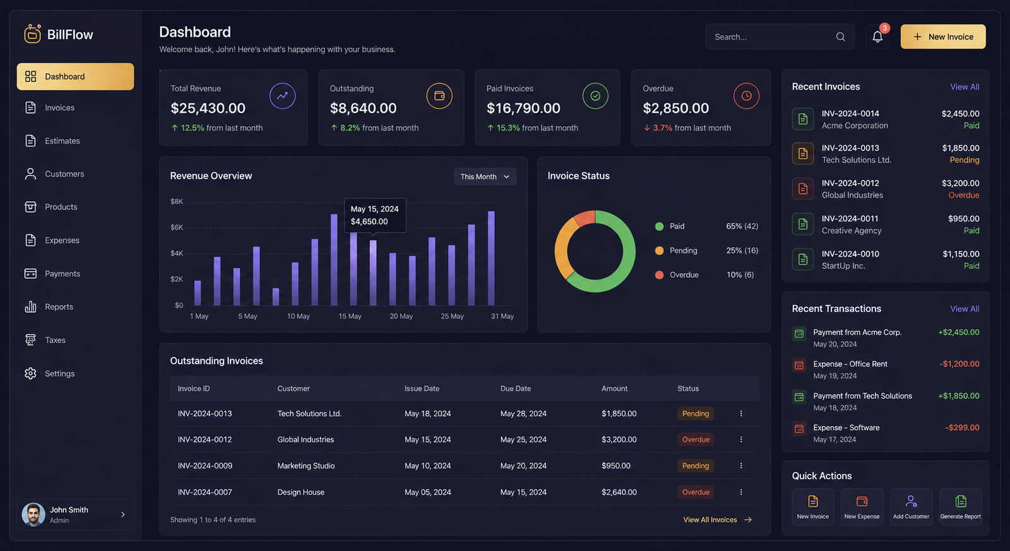Click the Generate Report quick action icon
The height and width of the screenshot is (551, 1010).
961,501
